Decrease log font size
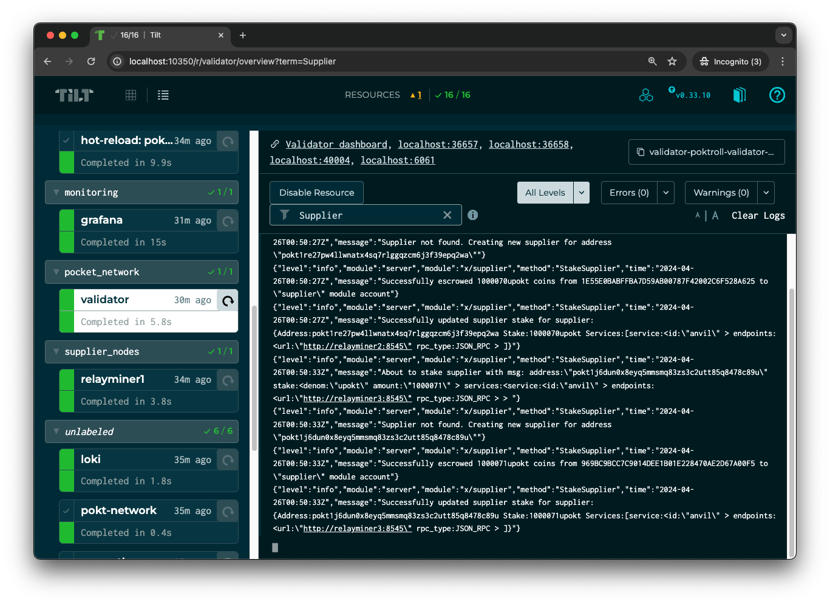This screenshot has width=830, height=604. pyautogui.click(x=698, y=215)
